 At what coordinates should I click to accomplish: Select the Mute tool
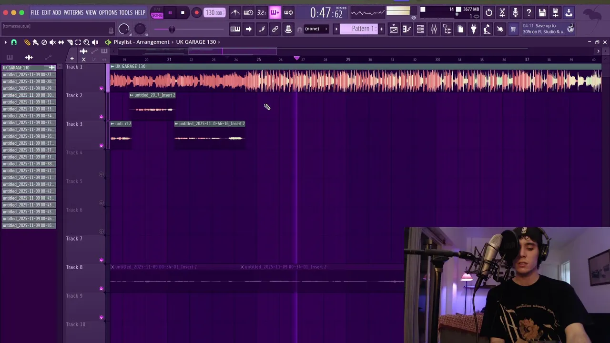tap(53, 42)
